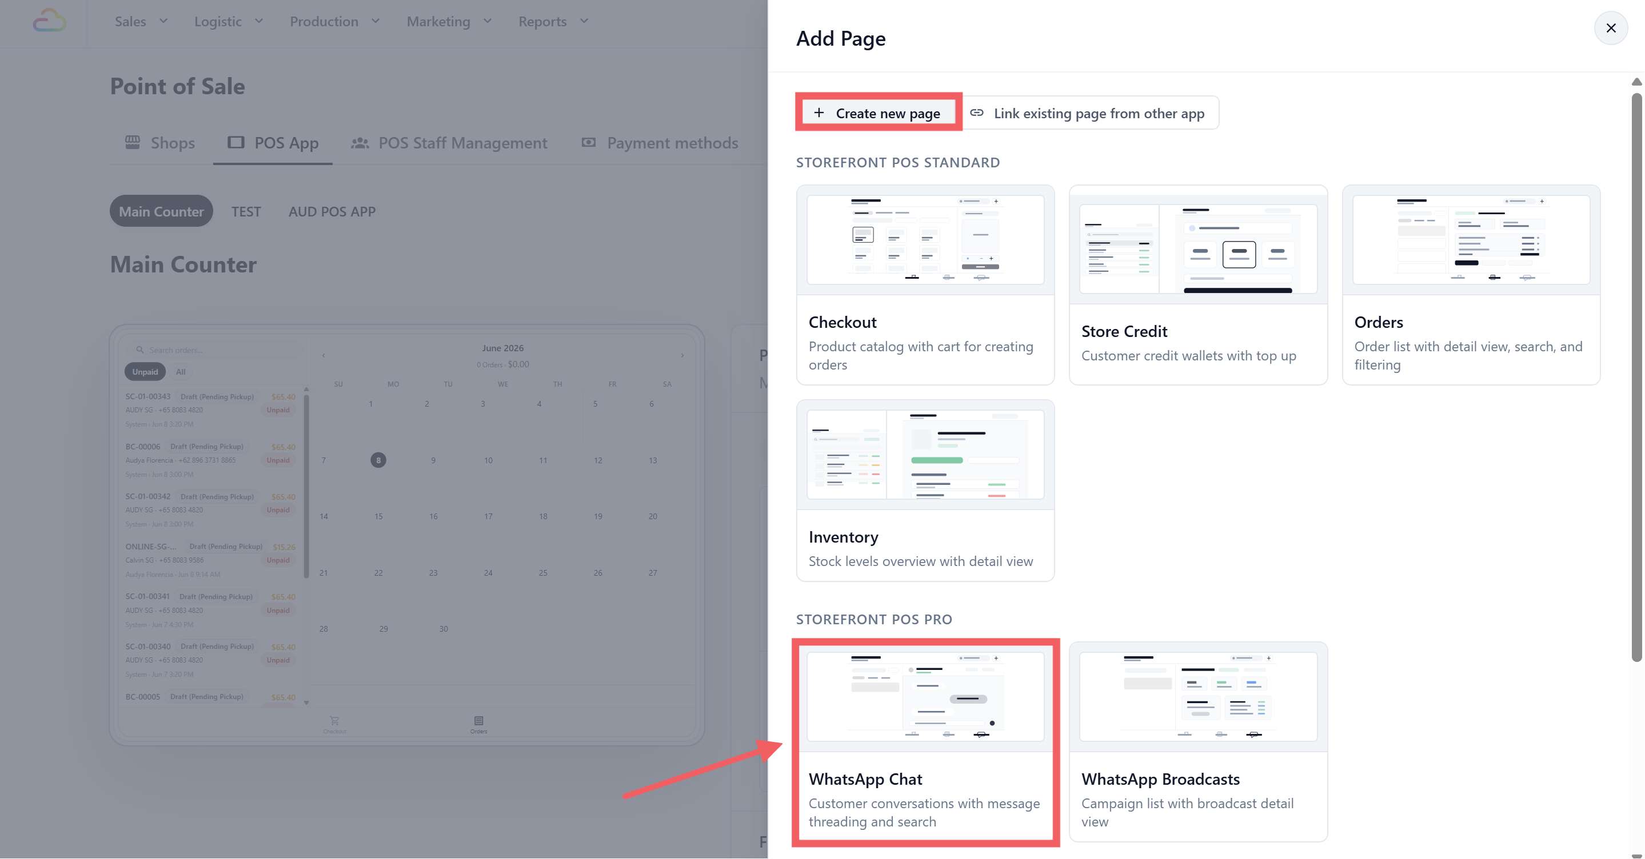Image resolution: width=1645 pixels, height=859 pixels.
Task: Open order SC-01-00343
Action: [x=211, y=410]
